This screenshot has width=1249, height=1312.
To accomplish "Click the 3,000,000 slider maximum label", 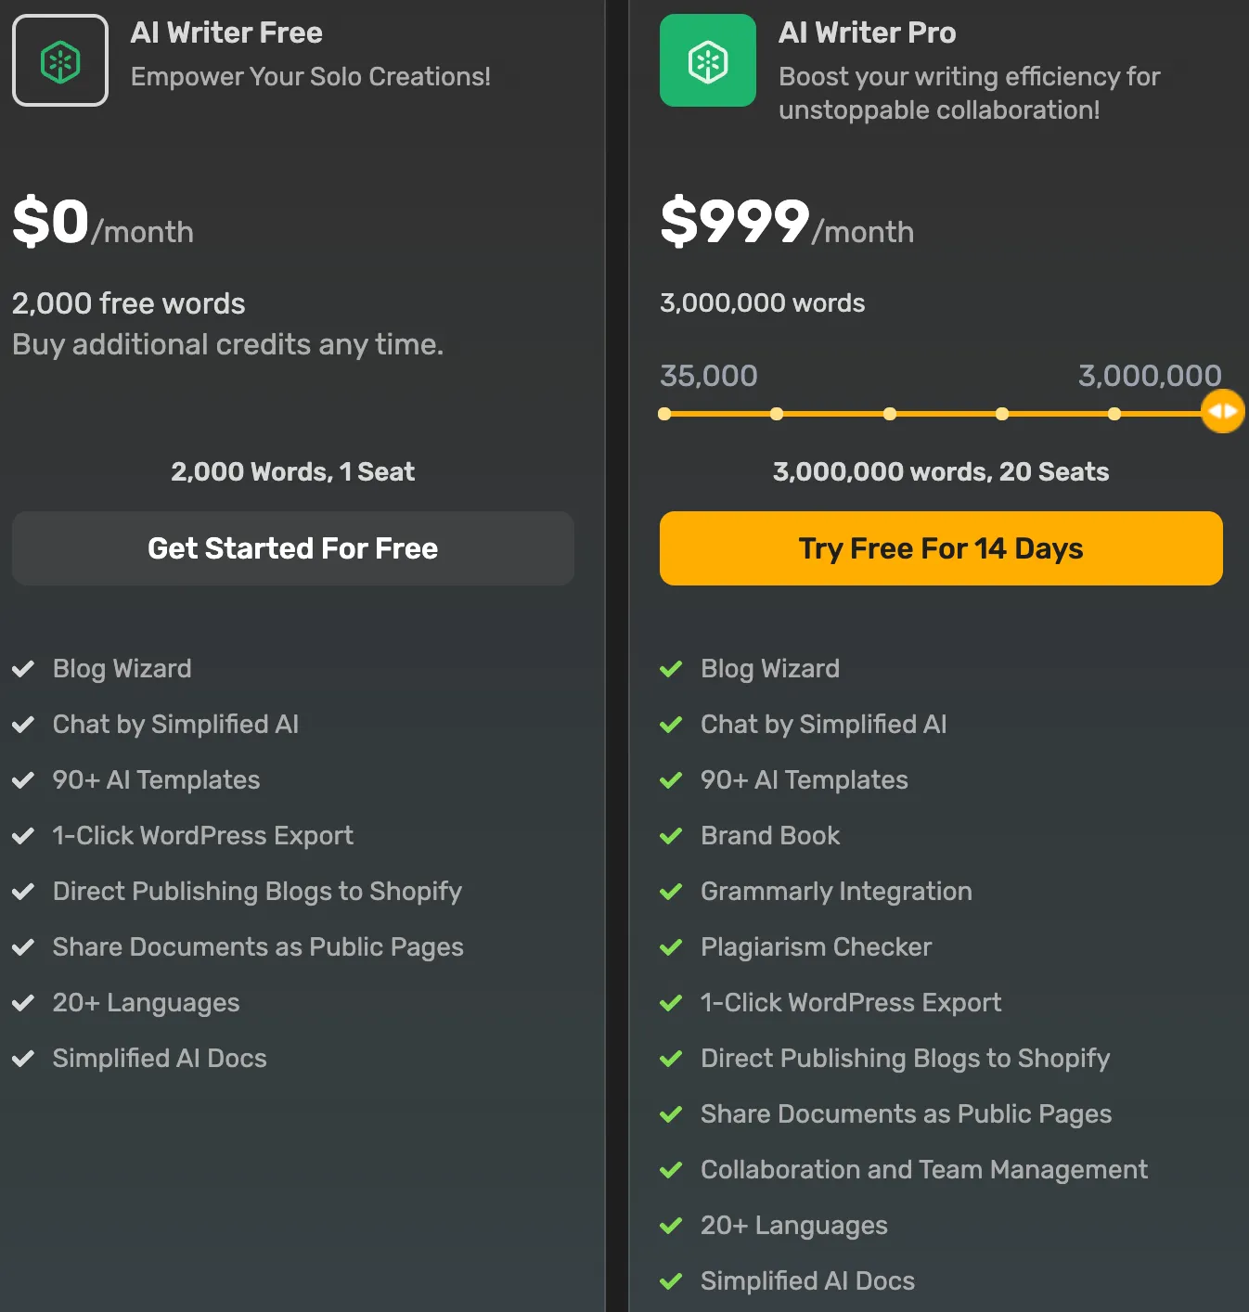I will tap(1150, 375).
